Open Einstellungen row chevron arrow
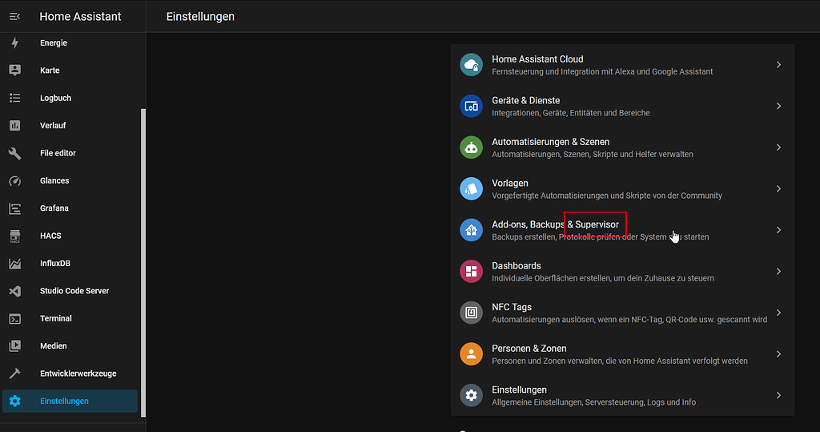820x432 pixels. coord(778,395)
